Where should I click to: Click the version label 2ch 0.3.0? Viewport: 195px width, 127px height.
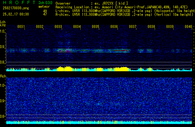coord(45,3)
